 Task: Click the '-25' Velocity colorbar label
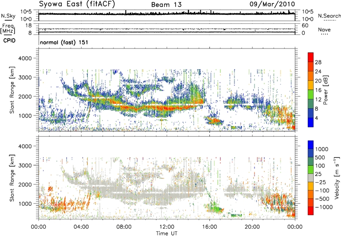[321, 182]
